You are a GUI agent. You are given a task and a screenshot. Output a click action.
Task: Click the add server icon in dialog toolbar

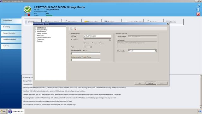tap(71, 29)
